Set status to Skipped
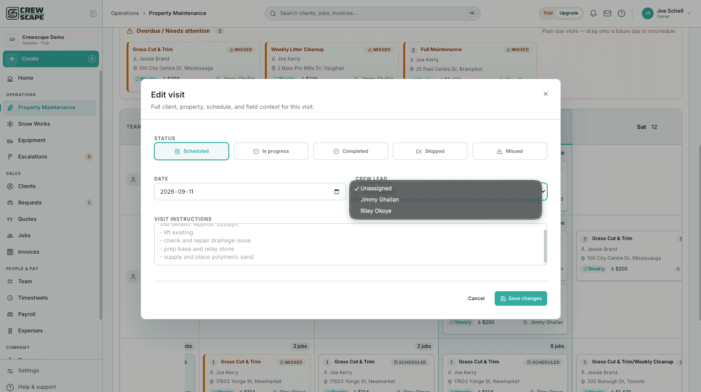The height and width of the screenshot is (392, 701). (430, 151)
